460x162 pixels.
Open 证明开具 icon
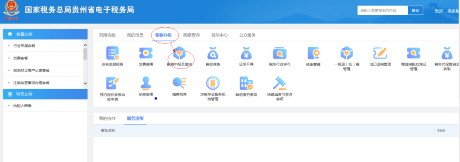point(246,53)
